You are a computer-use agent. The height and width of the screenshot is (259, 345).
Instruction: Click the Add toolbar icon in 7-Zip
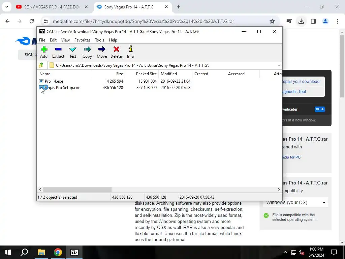click(44, 49)
